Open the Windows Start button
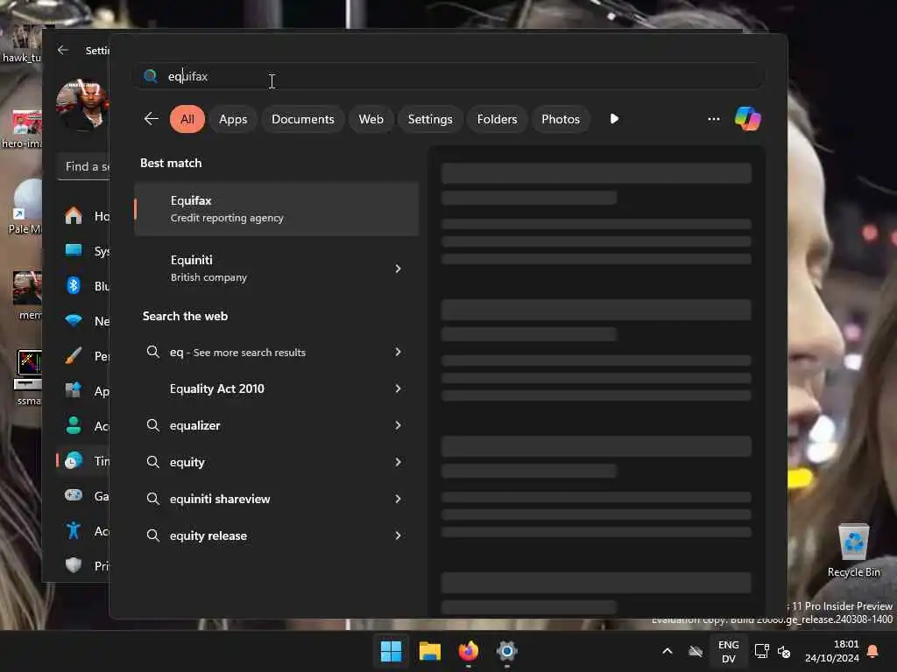The image size is (897, 672). [391, 651]
